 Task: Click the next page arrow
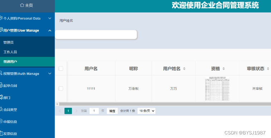coord(77,111)
